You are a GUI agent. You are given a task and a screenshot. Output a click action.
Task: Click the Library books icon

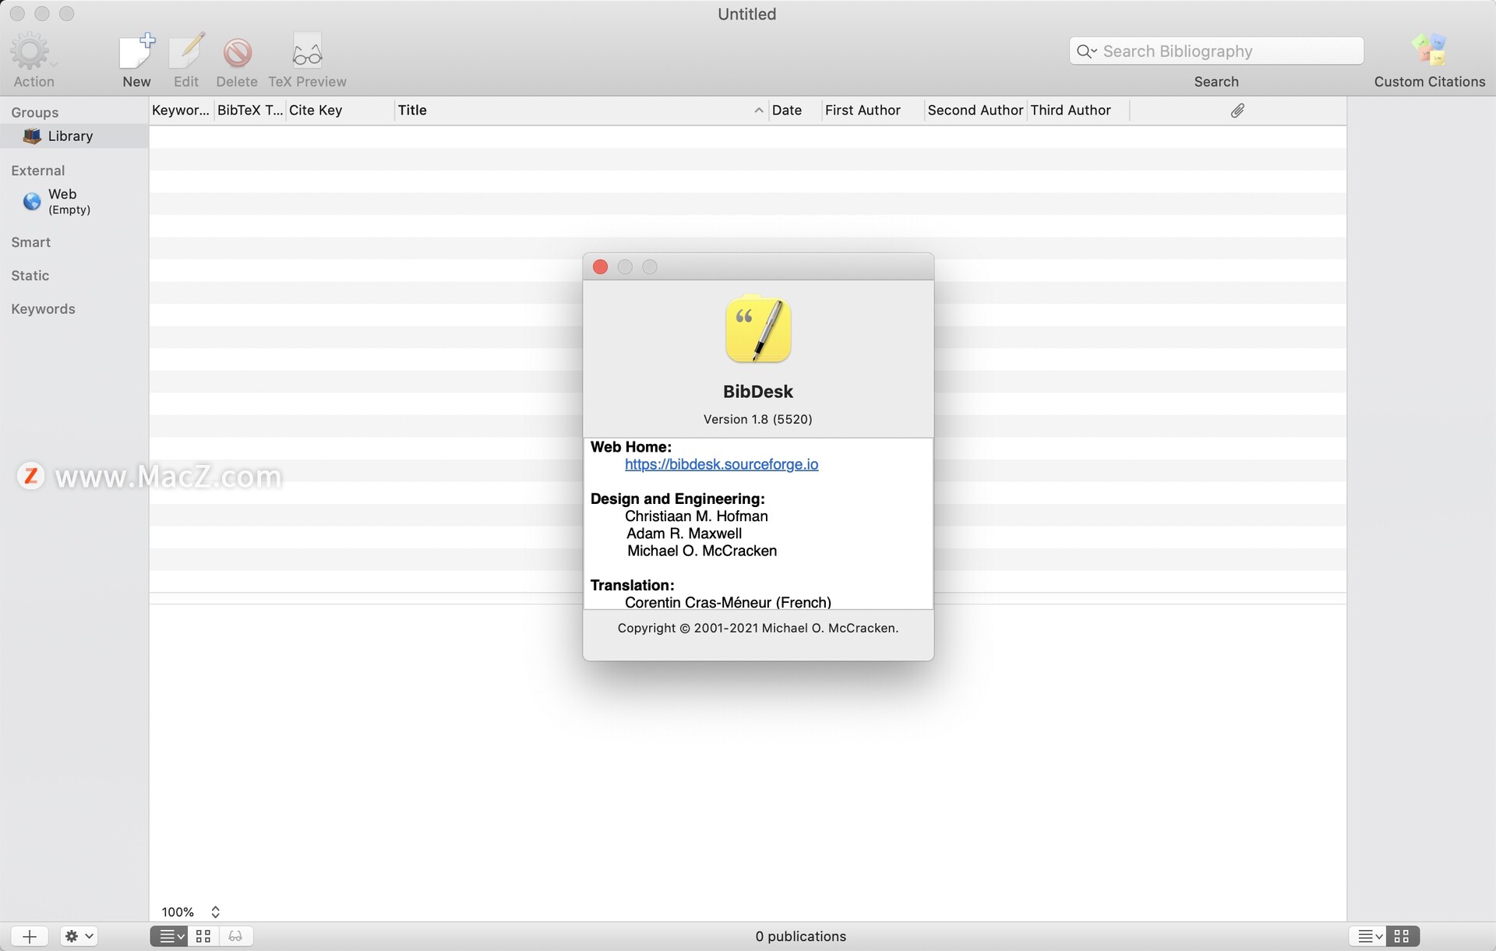tap(32, 136)
